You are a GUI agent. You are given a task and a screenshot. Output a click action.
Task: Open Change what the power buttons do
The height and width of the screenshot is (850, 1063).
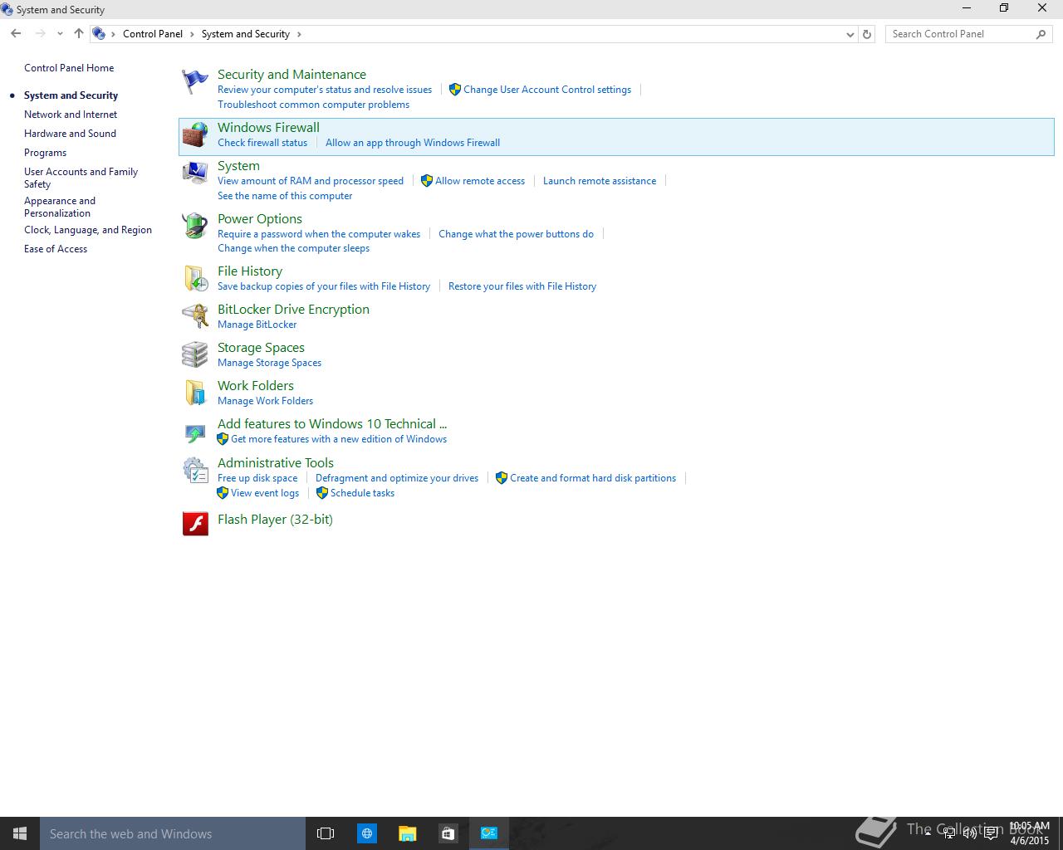click(516, 234)
